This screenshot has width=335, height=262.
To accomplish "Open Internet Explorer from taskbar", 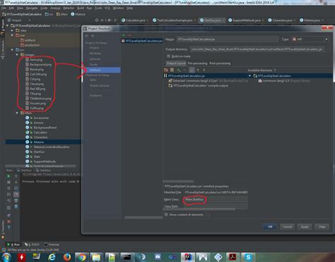I will pos(52,257).
